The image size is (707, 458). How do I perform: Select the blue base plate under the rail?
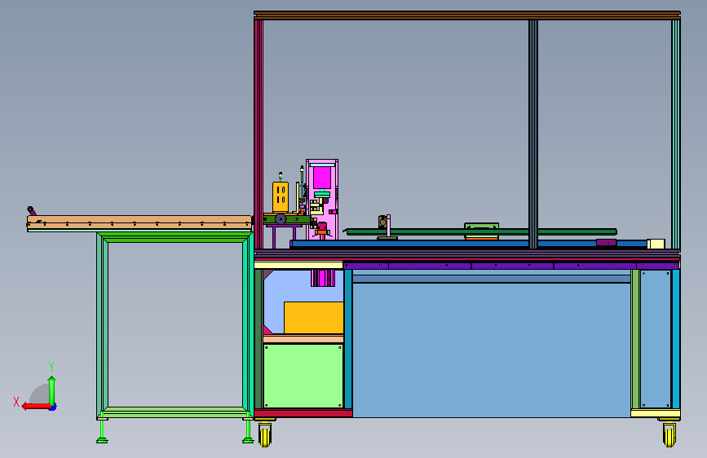click(469, 244)
